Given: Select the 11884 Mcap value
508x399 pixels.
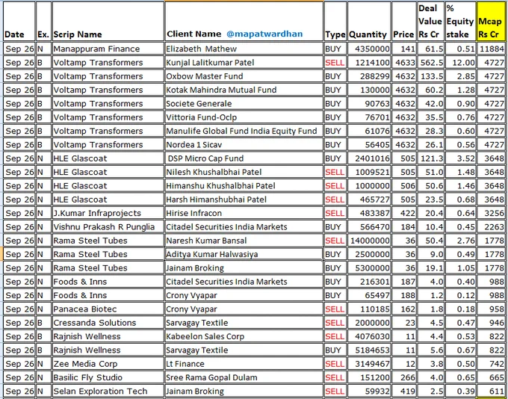Looking at the screenshot, I should coord(491,49).
